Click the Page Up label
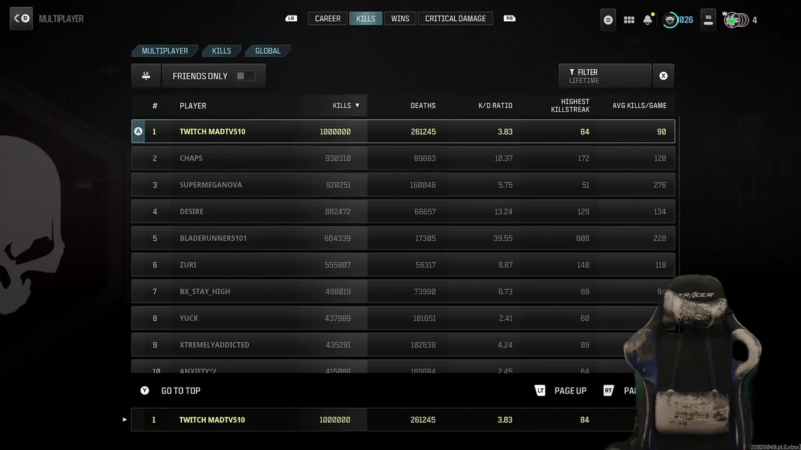Screen dimensions: 801x450 coord(570,391)
